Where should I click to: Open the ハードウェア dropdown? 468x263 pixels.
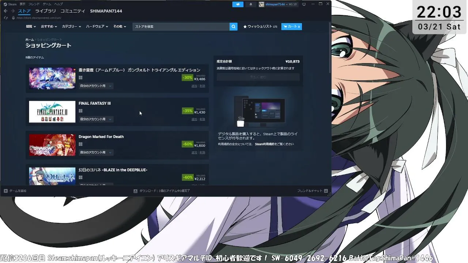[x=97, y=27]
